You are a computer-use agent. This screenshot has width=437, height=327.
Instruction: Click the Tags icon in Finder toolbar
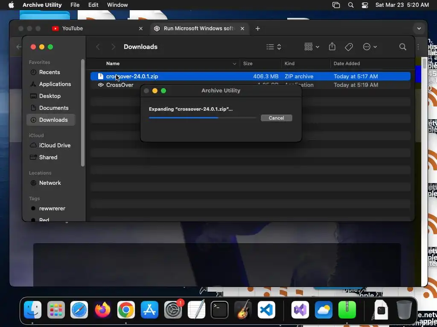click(349, 47)
